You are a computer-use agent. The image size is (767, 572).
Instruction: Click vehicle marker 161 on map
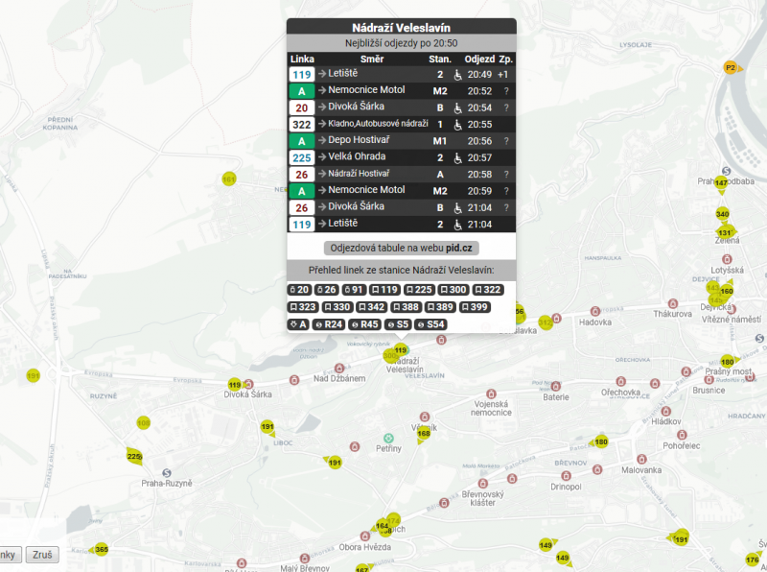coord(229,179)
